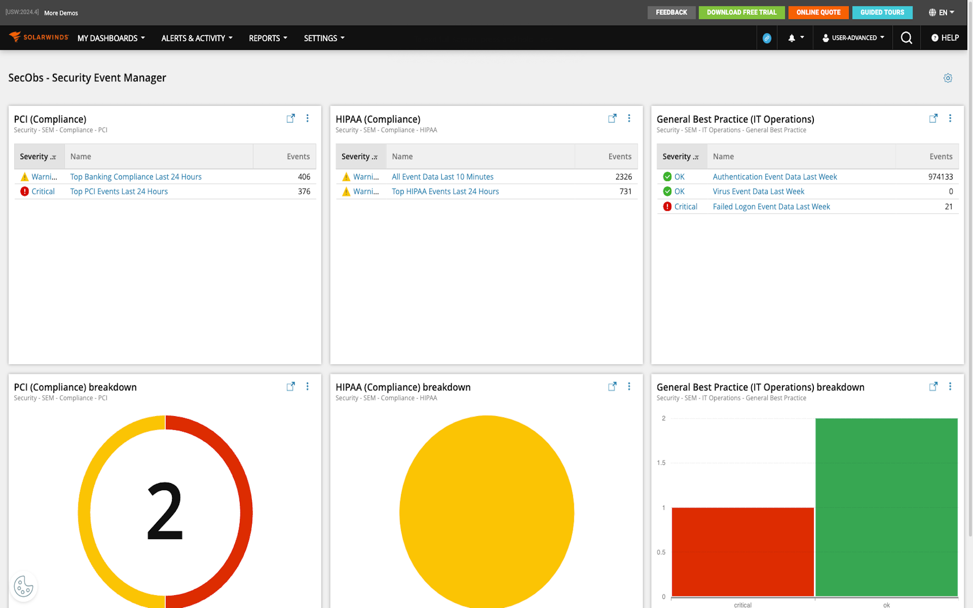
Task: Open the HIPAA (Compliance) kebab options icon
Action: [629, 118]
